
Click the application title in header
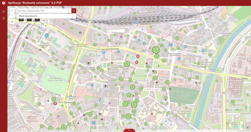(35, 3)
